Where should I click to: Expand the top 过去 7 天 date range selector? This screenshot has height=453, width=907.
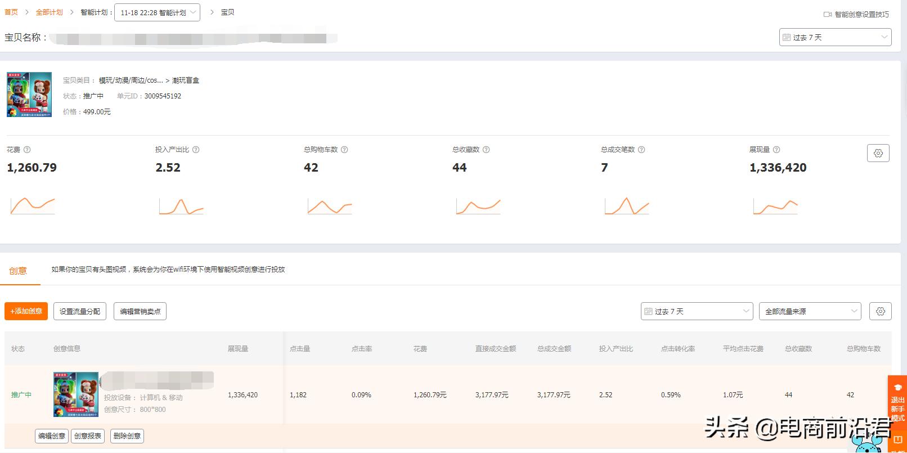835,37
